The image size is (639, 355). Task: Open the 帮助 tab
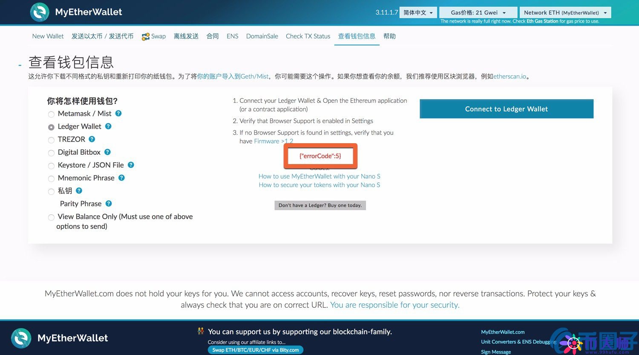[389, 36]
